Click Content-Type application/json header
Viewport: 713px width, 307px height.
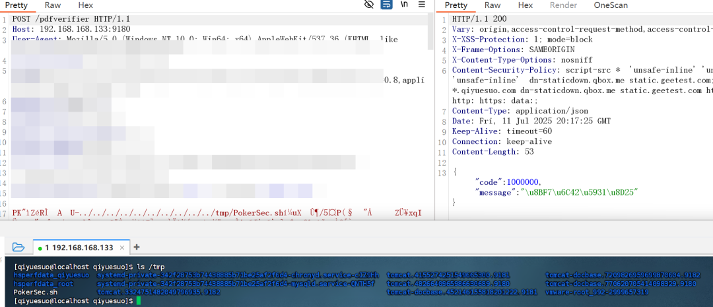click(520, 110)
